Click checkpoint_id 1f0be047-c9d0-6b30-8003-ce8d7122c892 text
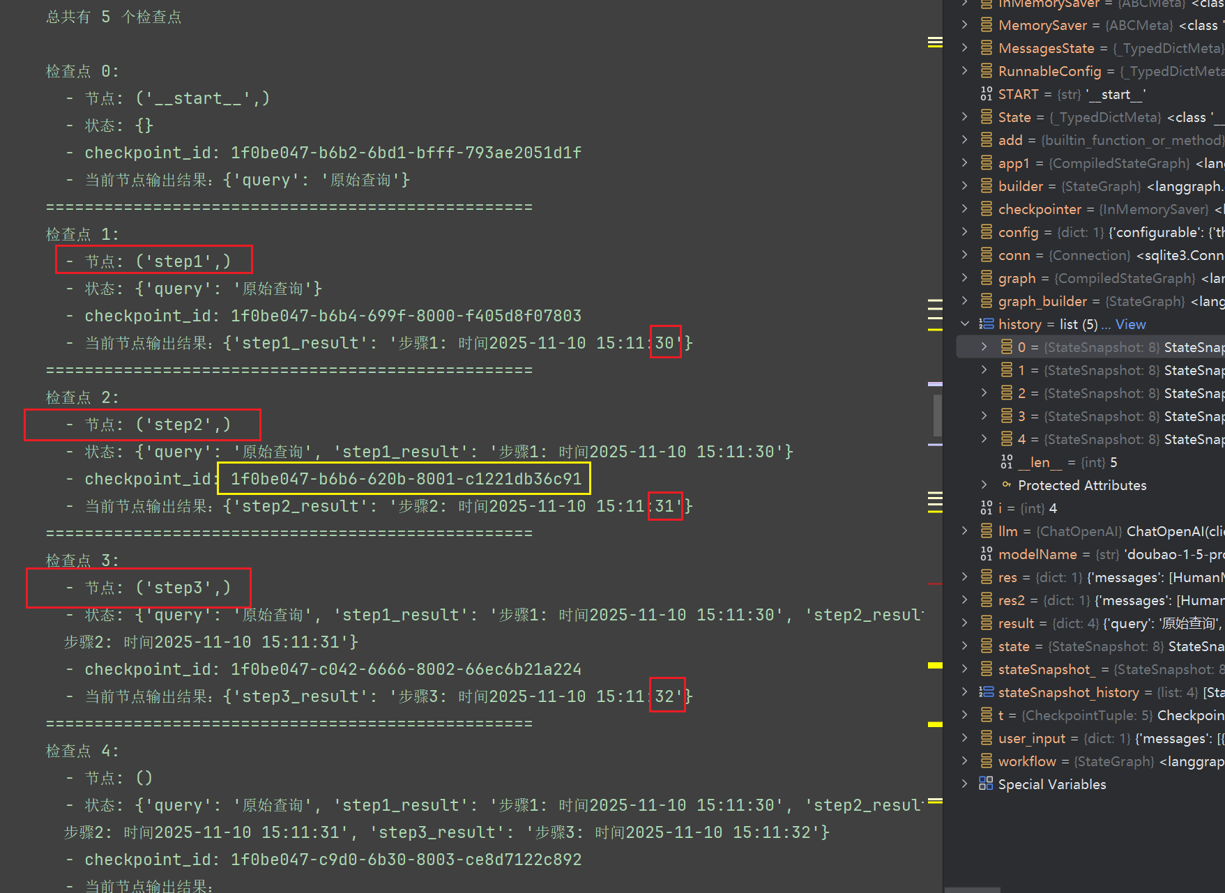 point(406,860)
